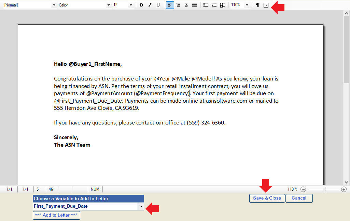
Task: Click the @Buyer1_FirstName variable in letter
Action: coord(95,64)
